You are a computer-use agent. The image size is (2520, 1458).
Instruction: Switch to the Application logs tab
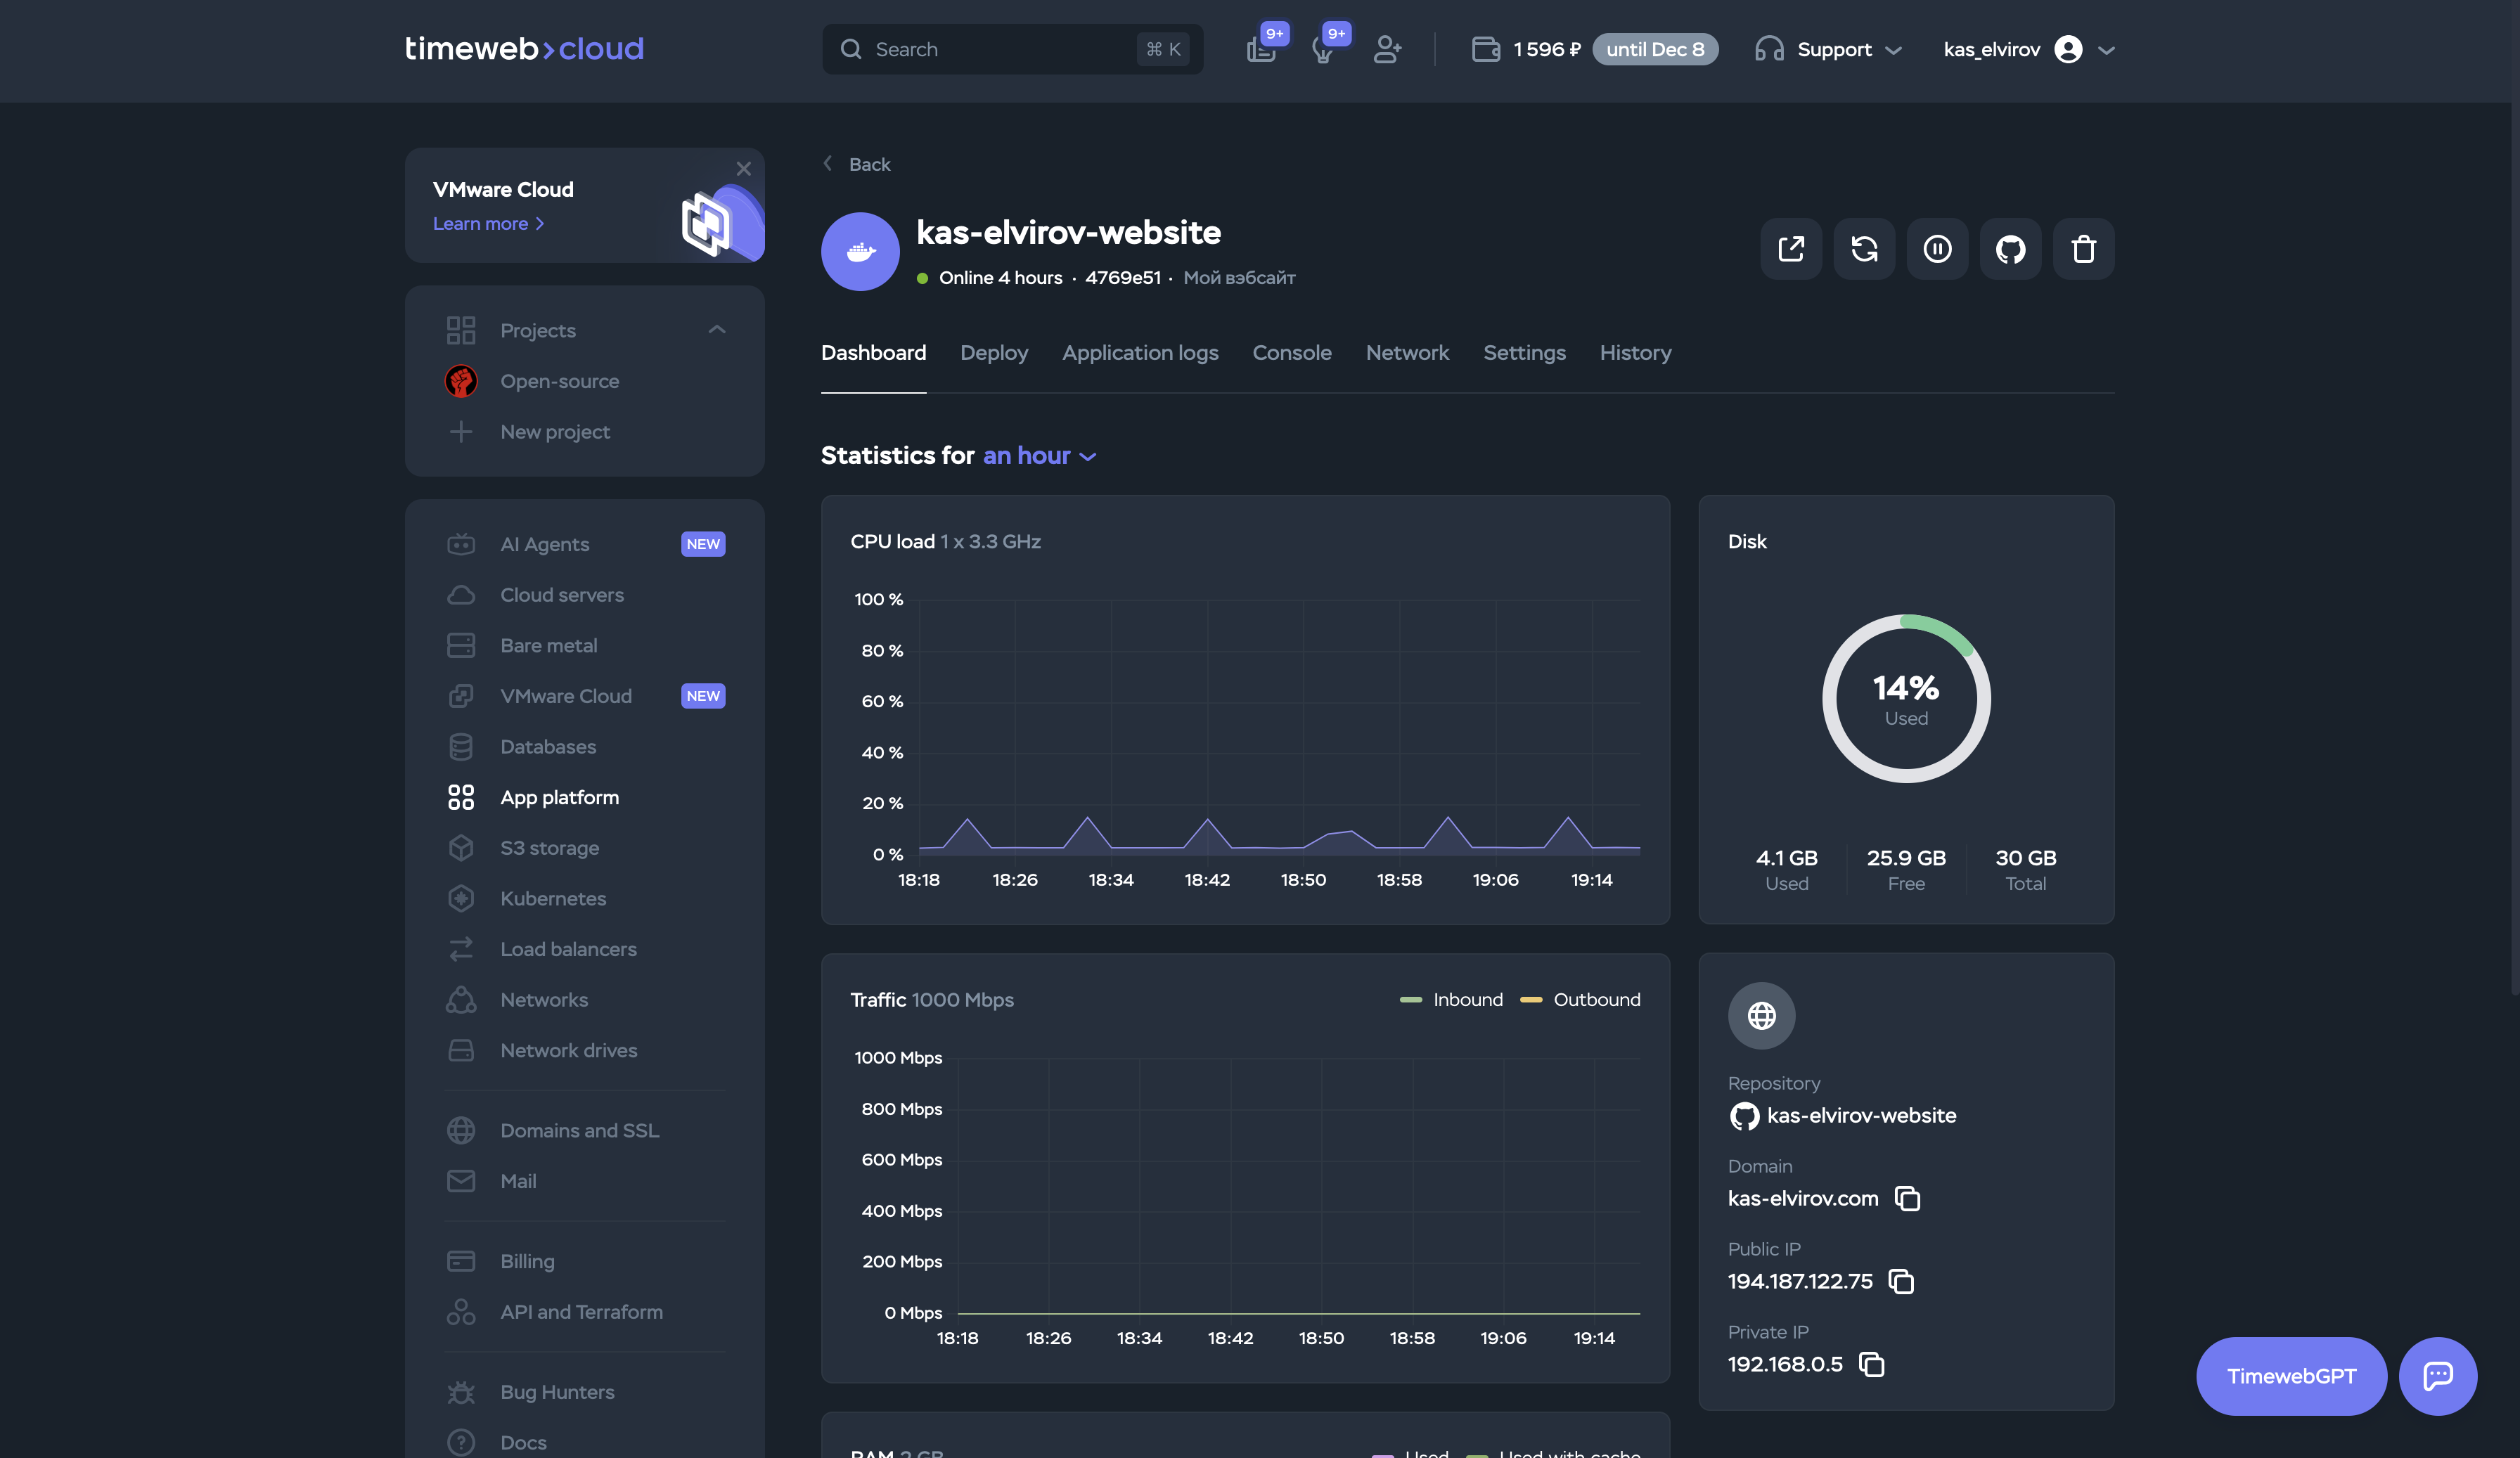pyautogui.click(x=1140, y=352)
